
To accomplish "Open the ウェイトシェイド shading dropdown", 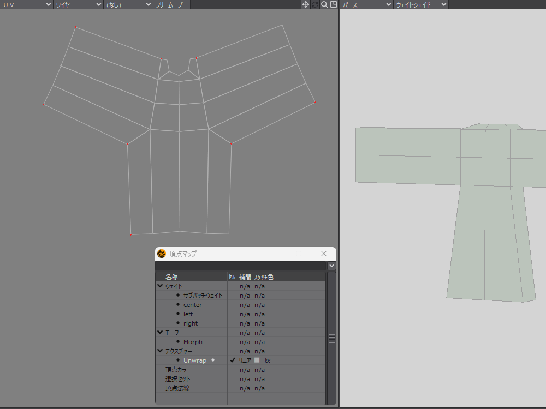I will point(420,4).
